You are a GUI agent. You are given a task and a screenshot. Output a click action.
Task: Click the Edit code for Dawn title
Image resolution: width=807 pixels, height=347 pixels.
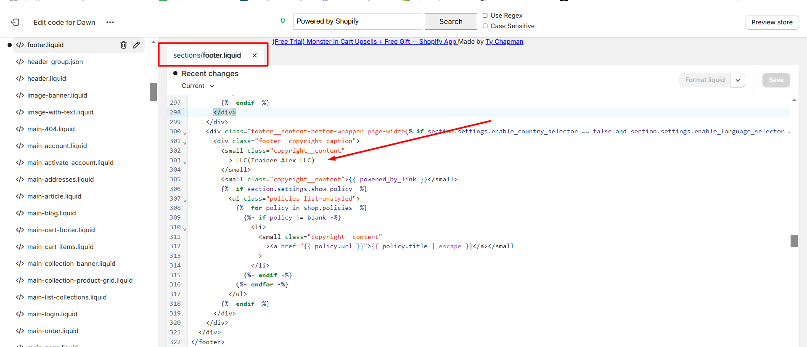(64, 22)
